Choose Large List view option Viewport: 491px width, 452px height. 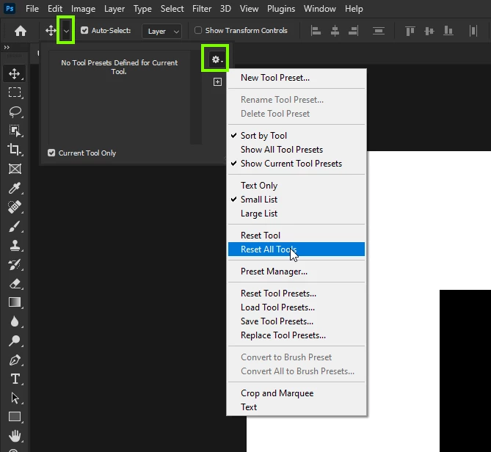click(x=297, y=214)
